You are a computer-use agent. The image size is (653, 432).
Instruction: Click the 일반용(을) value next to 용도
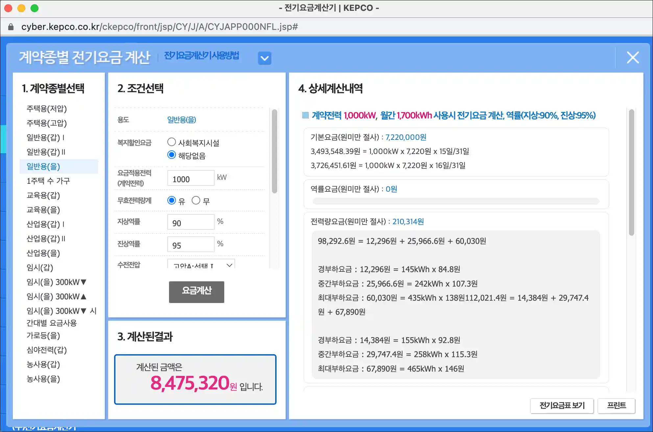tap(182, 119)
